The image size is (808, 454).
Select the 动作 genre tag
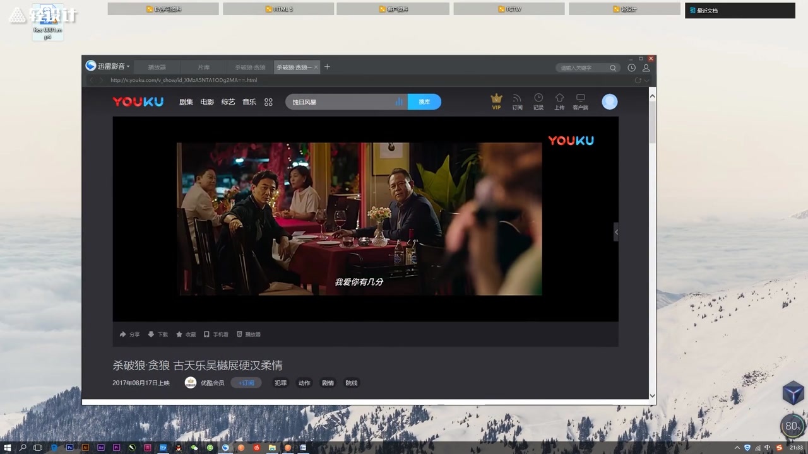[x=304, y=383]
